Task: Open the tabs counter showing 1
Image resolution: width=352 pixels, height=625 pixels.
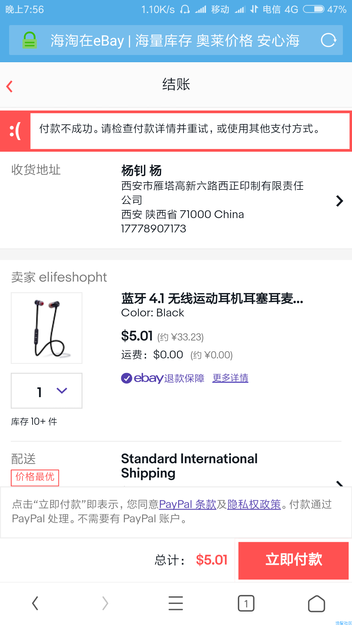Action: 246,604
